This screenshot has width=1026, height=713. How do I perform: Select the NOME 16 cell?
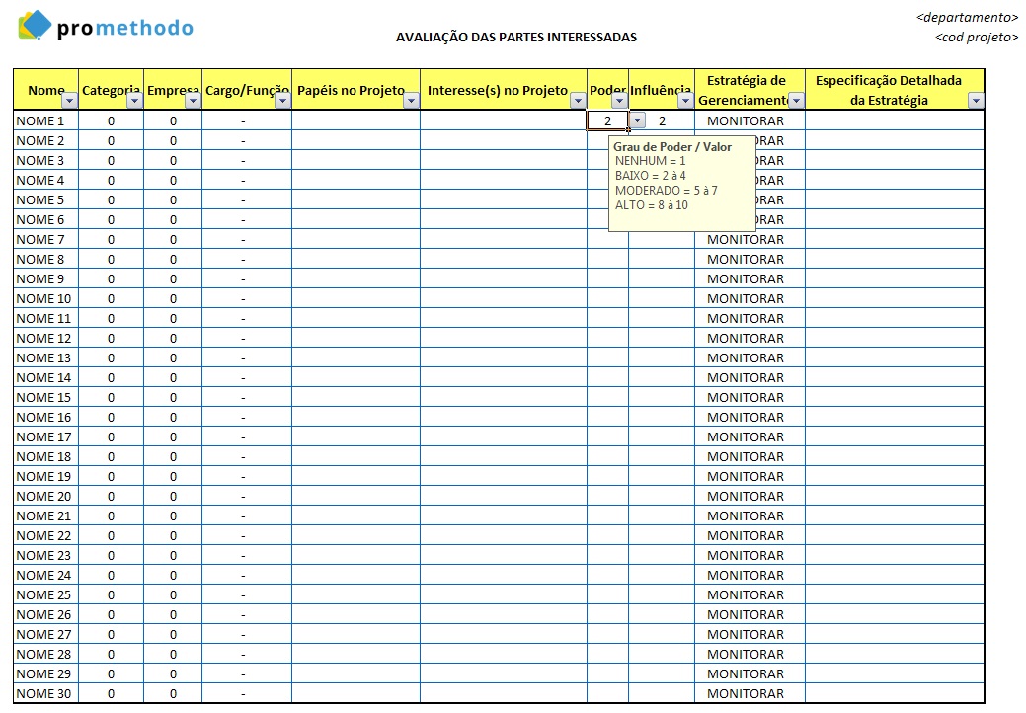[45, 417]
